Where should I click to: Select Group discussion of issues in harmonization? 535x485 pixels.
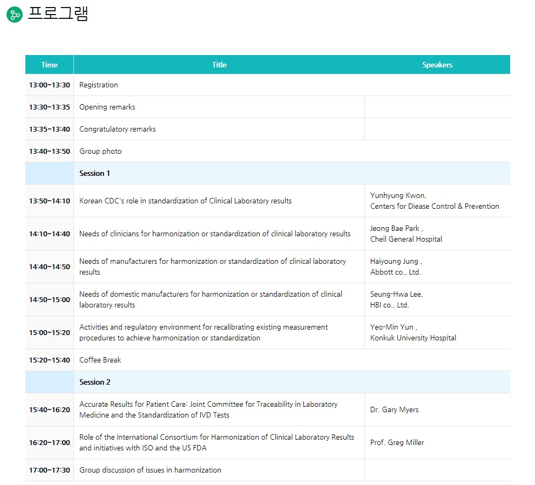(150, 470)
